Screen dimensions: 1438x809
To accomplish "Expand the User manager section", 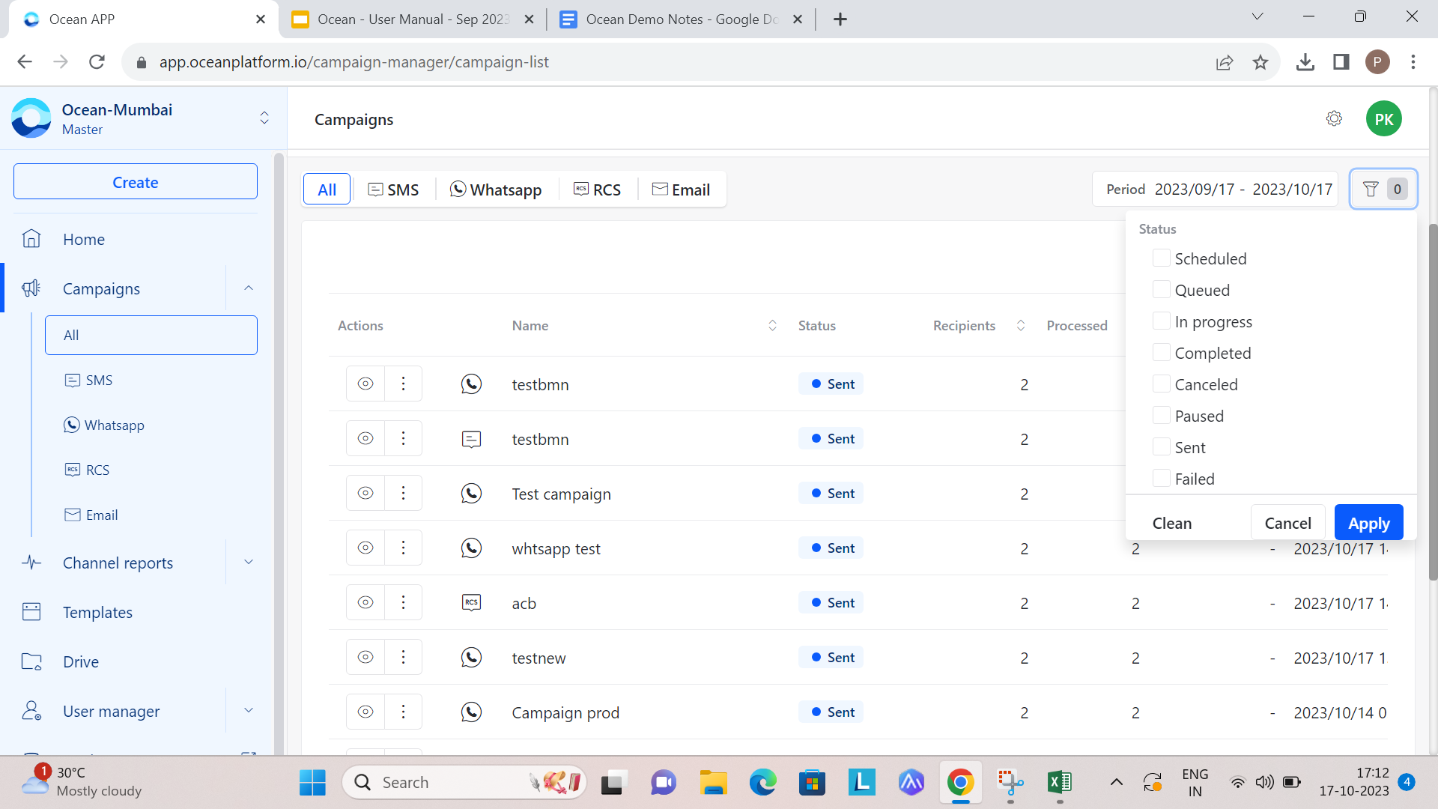I will pos(249,711).
